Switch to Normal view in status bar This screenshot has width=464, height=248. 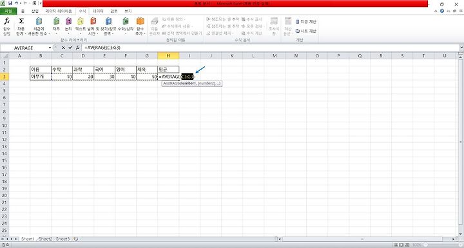tap(396, 245)
